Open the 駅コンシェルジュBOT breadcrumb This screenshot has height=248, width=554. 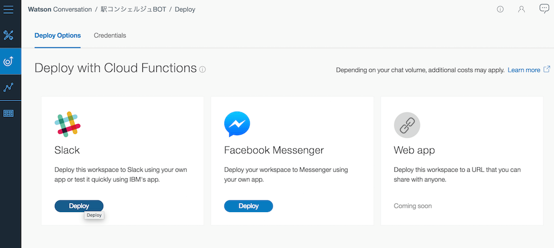[133, 9]
